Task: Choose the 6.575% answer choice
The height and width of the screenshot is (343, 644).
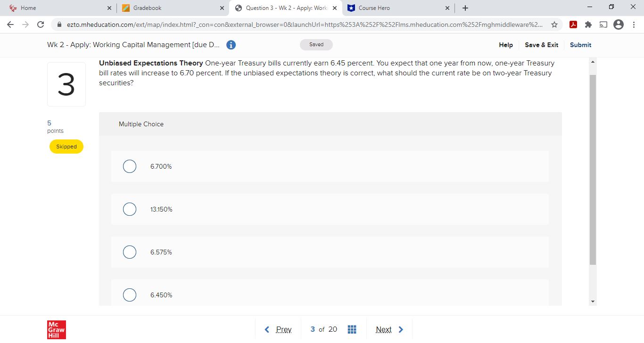Action: coord(130,252)
